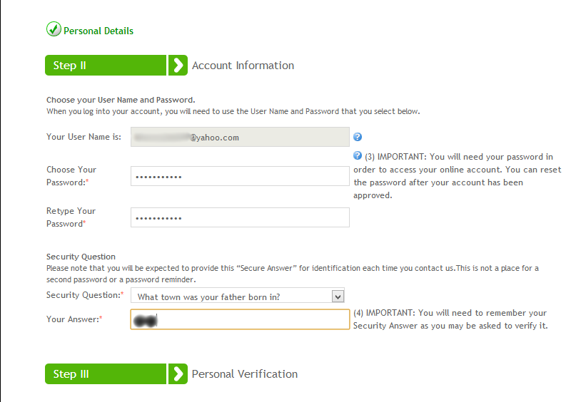The height and width of the screenshot is (402, 566).
Task: Click the Step III green header button
Action: [106, 374]
